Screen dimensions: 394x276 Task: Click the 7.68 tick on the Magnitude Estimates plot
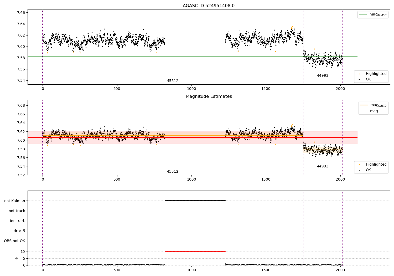[21, 106]
